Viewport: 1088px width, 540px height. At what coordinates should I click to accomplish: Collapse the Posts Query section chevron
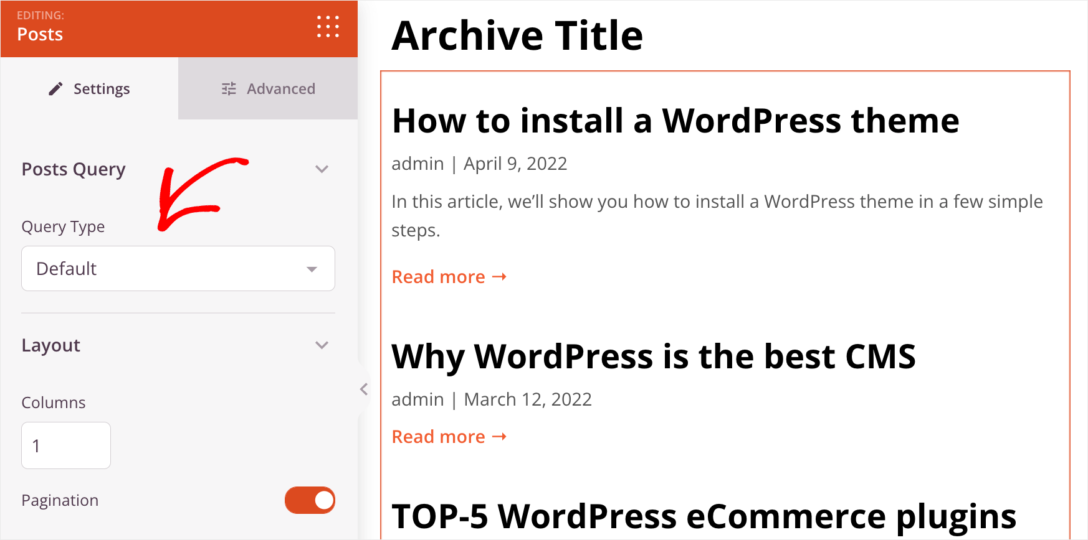point(322,169)
